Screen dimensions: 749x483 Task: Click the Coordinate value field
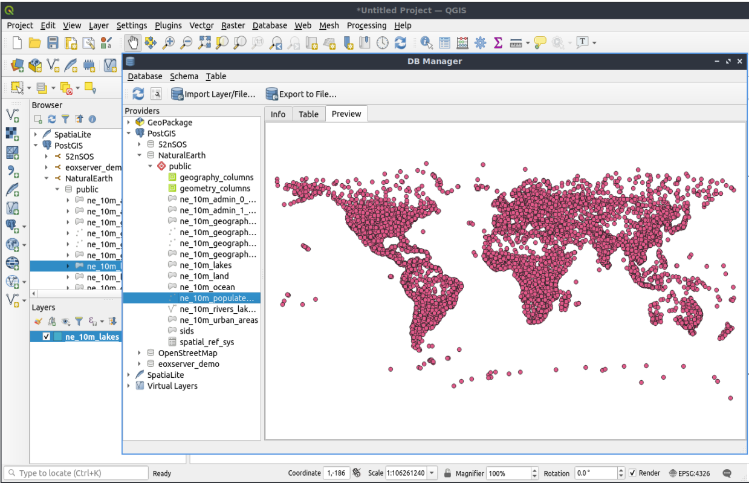coord(336,473)
